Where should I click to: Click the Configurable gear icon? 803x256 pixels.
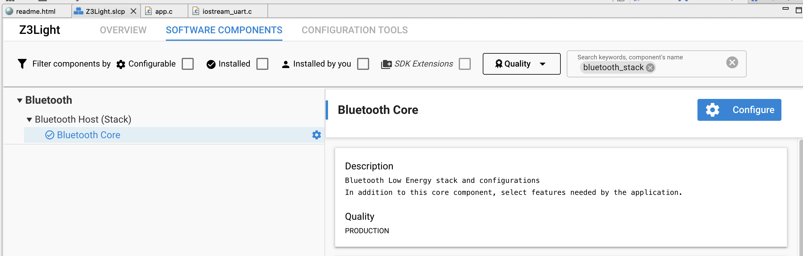click(x=121, y=64)
